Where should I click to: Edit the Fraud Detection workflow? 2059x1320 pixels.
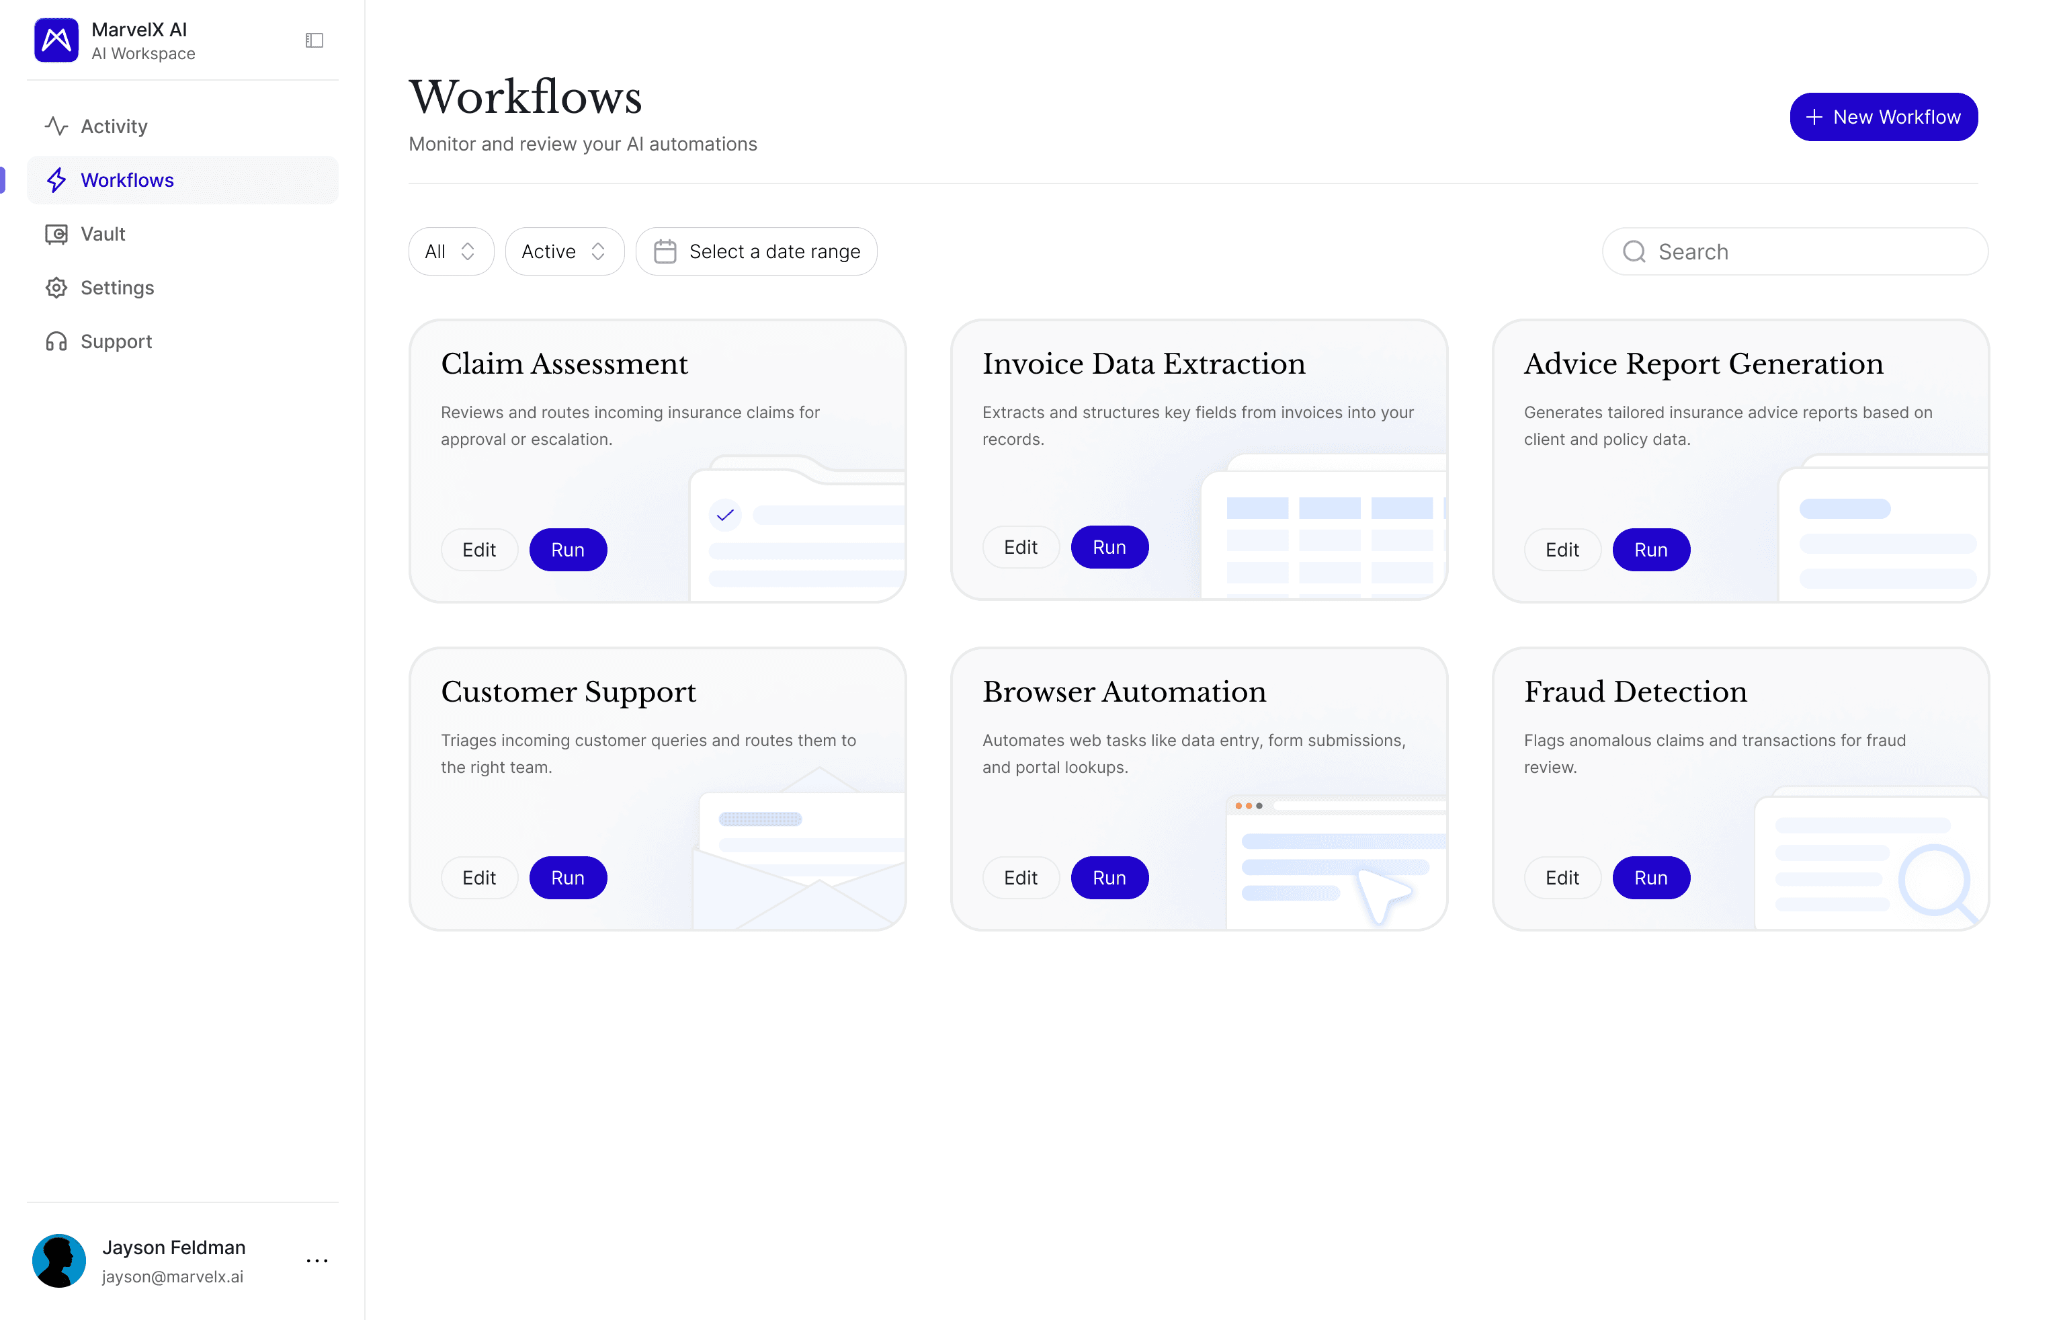tap(1561, 878)
